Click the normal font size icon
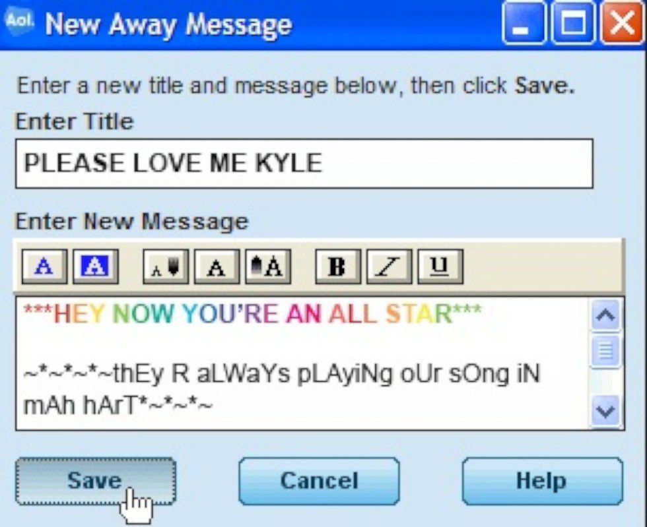Screen dimensions: 647x527 [217, 266]
